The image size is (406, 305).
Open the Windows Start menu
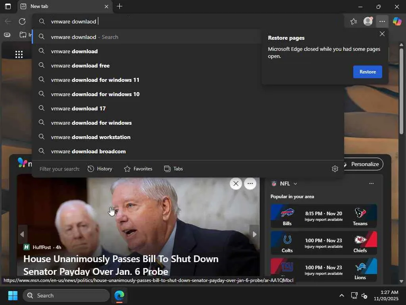pos(13,295)
